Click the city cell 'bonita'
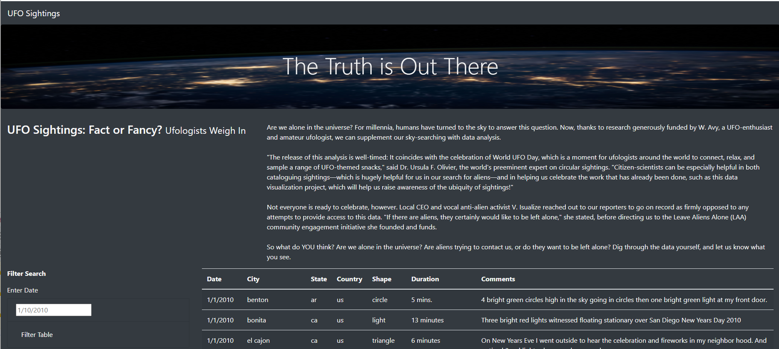This screenshot has width=779, height=349. coord(256,320)
